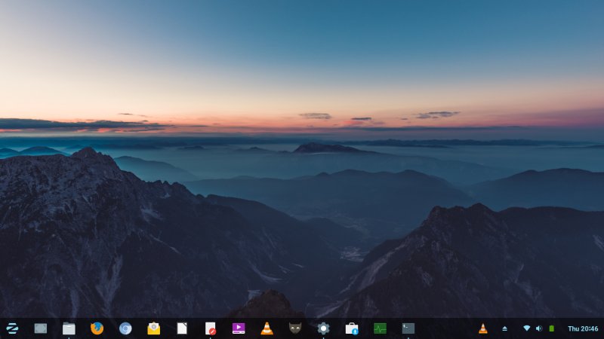Open the LibreOffice document icon

pos(182,328)
